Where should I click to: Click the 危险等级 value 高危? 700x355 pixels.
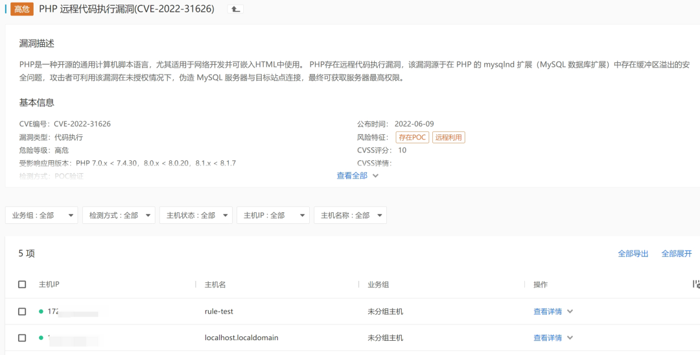point(62,150)
